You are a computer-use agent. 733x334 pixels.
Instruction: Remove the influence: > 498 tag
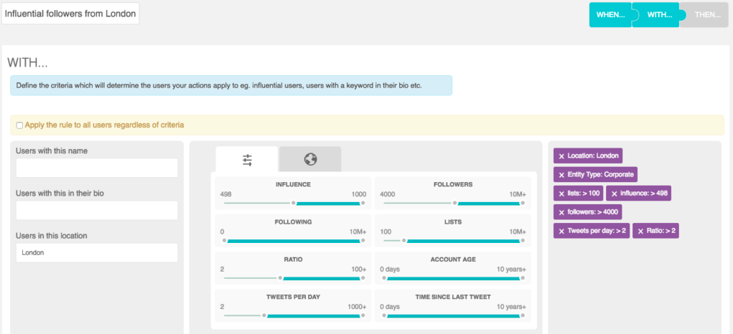(x=615, y=194)
